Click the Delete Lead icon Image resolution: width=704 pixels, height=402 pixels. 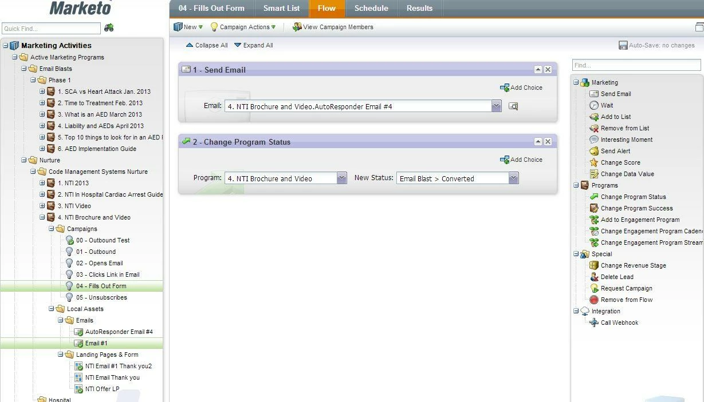594,277
